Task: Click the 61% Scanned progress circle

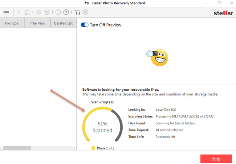Action: coord(102,127)
